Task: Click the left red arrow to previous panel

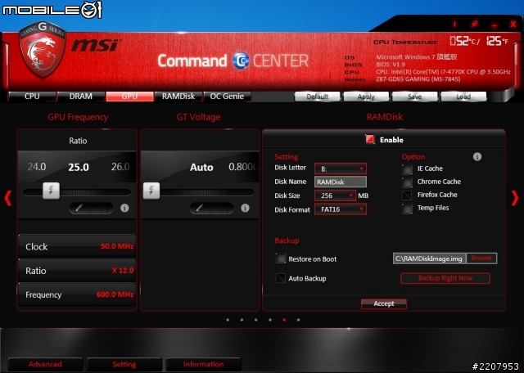Action: click(x=7, y=198)
